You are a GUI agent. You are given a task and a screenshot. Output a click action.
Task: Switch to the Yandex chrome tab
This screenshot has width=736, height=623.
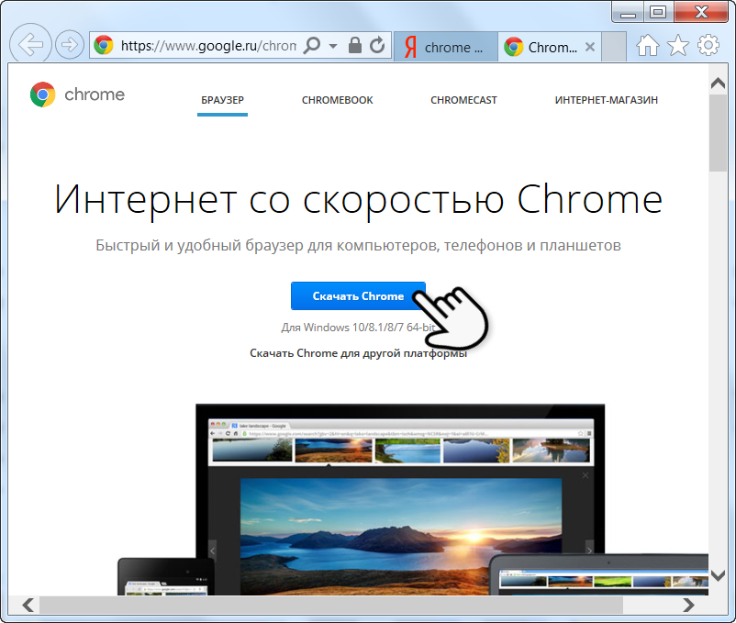445,47
